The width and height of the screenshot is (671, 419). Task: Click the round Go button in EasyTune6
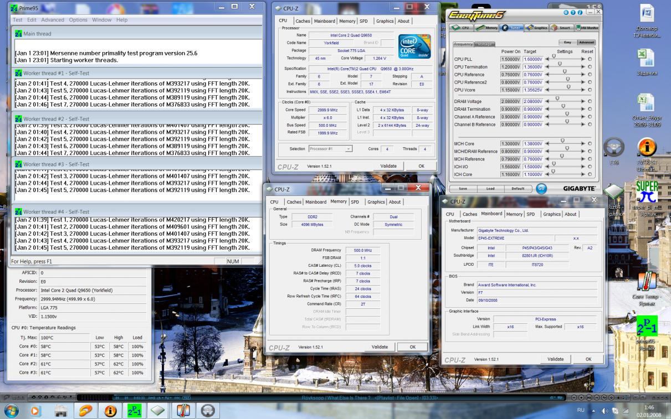point(541,188)
